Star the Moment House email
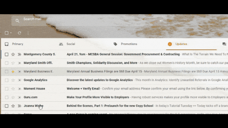228x128 pixels. [13, 89]
